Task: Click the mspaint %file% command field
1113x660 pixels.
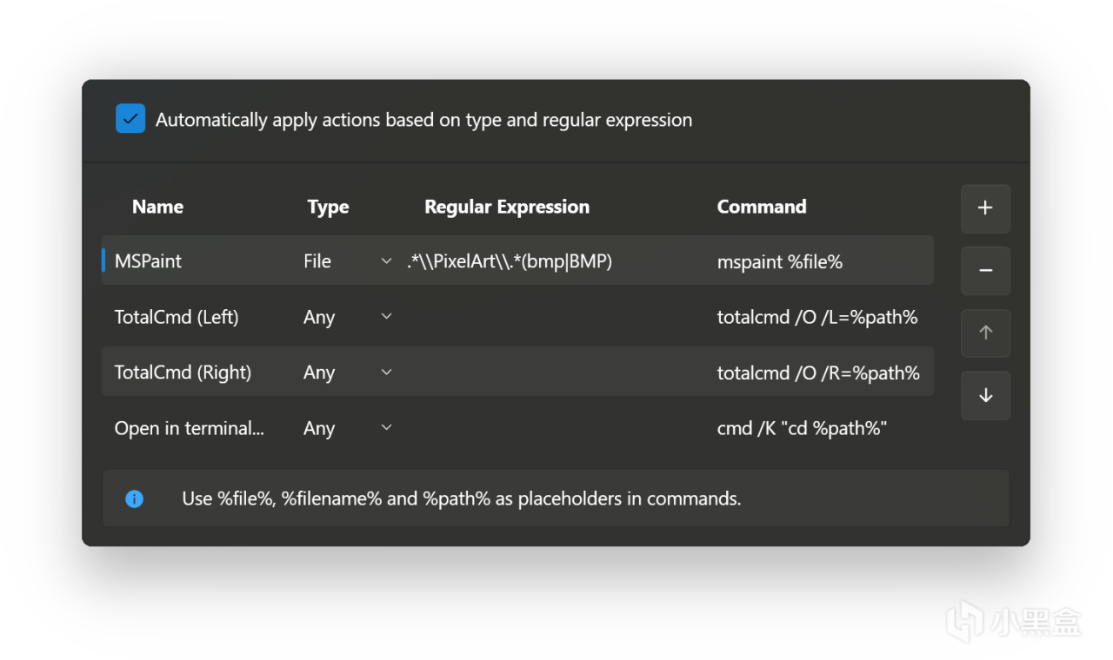Action: (779, 261)
